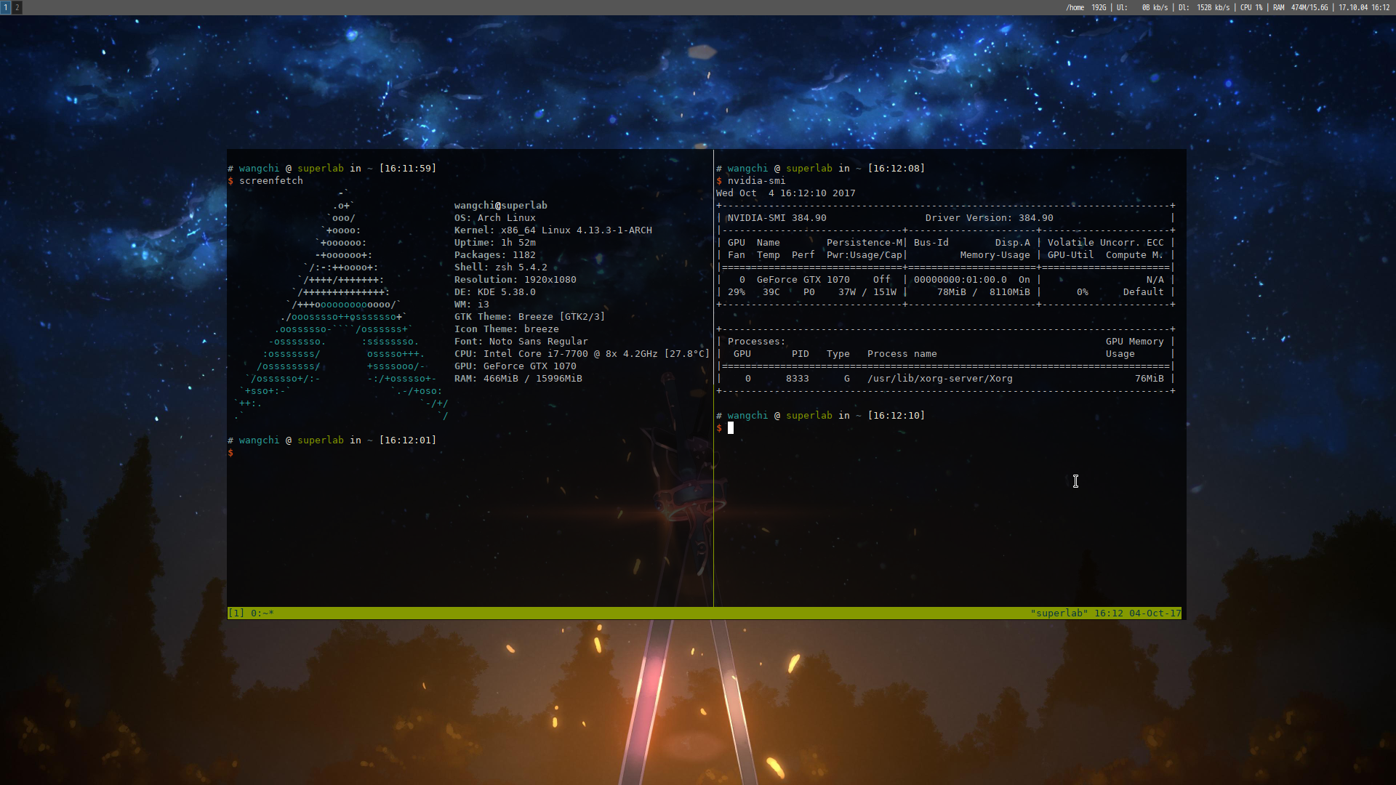Click the process name '/usr/lib/xorg-server/Xorg'

(x=939, y=379)
